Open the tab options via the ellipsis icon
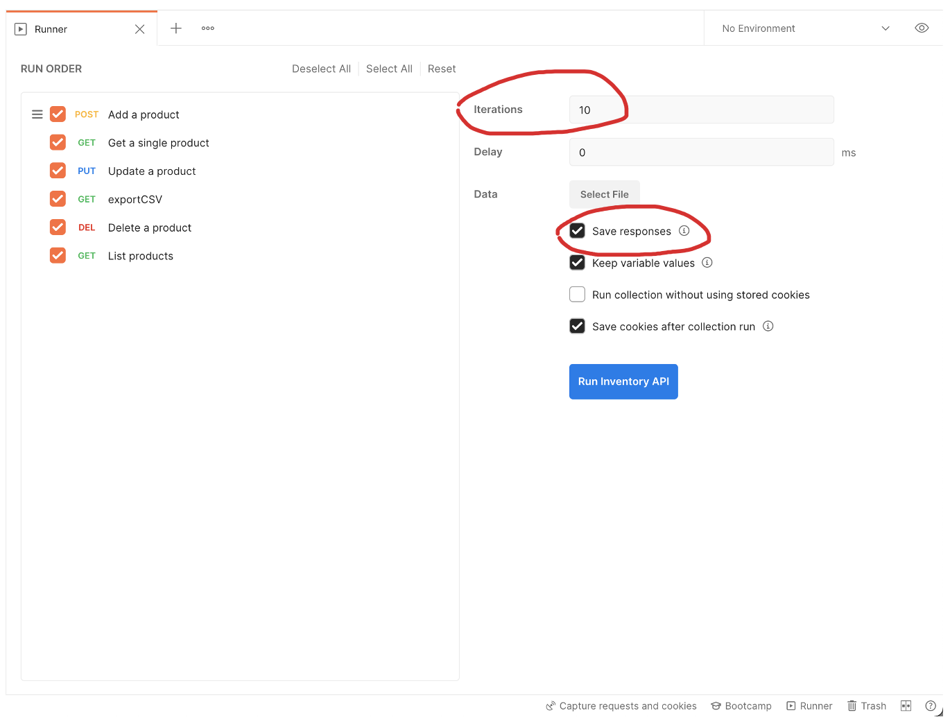 (x=207, y=28)
